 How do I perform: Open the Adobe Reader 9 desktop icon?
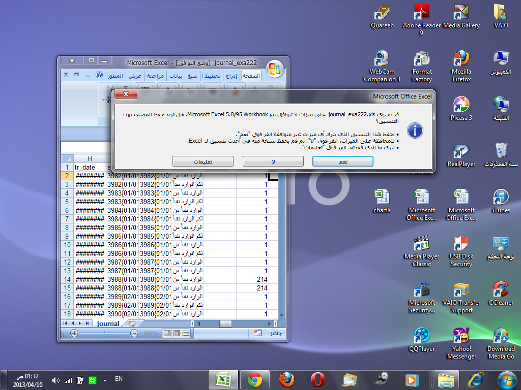pyautogui.click(x=422, y=20)
